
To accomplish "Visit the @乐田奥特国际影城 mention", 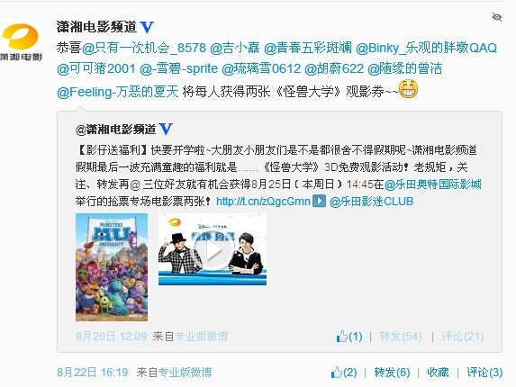I will 433,184.
